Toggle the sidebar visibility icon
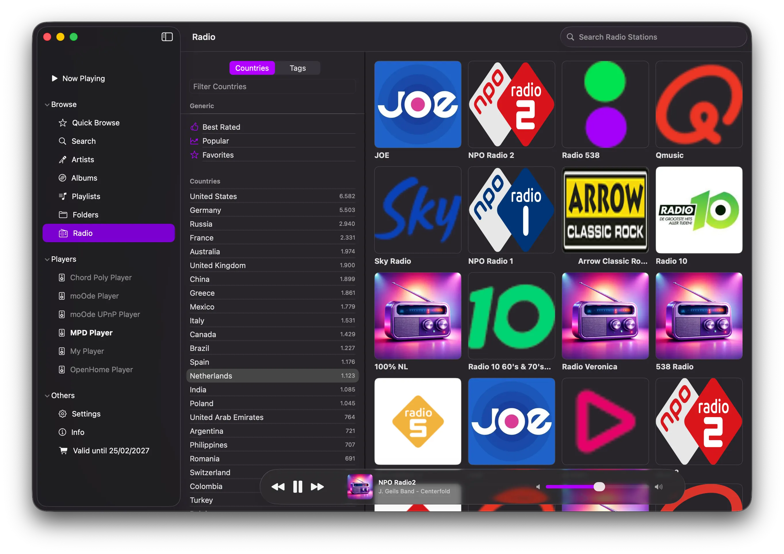 click(167, 37)
